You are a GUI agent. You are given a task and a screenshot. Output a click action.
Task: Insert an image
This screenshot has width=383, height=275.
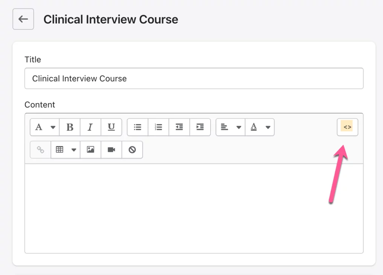pos(91,150)
